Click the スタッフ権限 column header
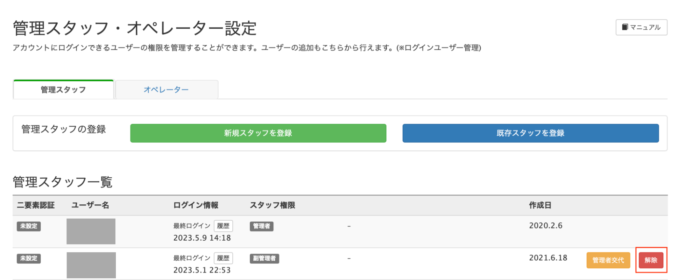The image size is (678, 280). [x=273, y=205]
